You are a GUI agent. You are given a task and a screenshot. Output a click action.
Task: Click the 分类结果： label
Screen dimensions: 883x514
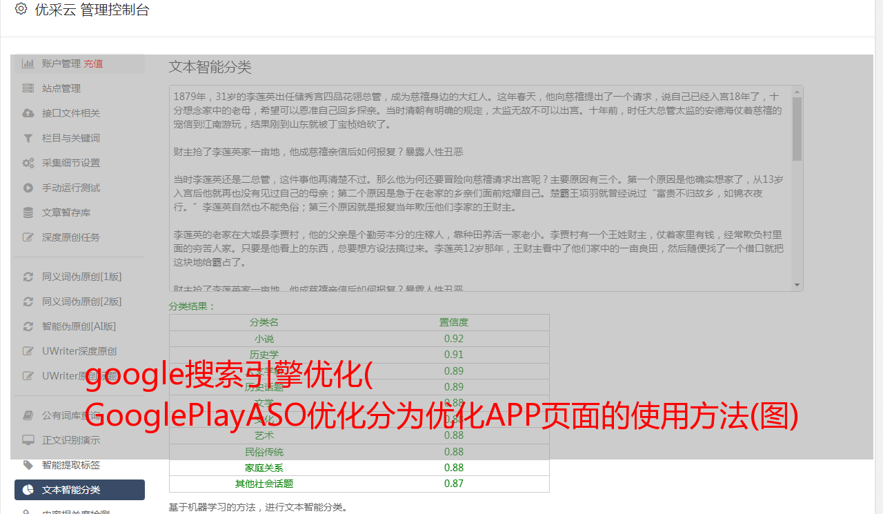point(192,306)
